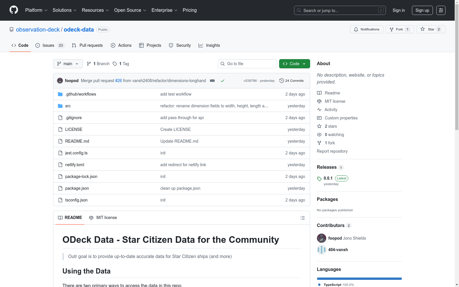This screenshot has height=287, width=459.
Task: Switch to the Pull requests tab
Action: pos(87,45)
